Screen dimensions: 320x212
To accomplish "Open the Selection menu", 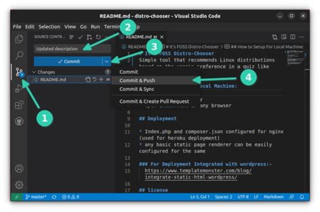I will coord(49,27).
